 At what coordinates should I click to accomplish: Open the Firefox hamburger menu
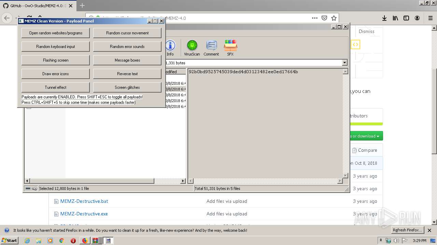430,18
